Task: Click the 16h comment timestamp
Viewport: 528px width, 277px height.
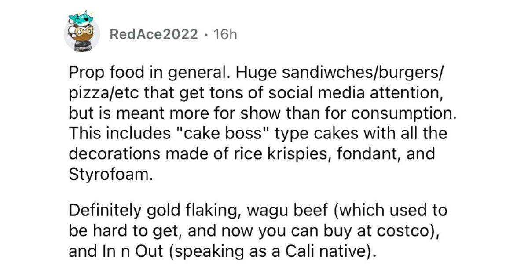Action: click(x=224, y=34)
